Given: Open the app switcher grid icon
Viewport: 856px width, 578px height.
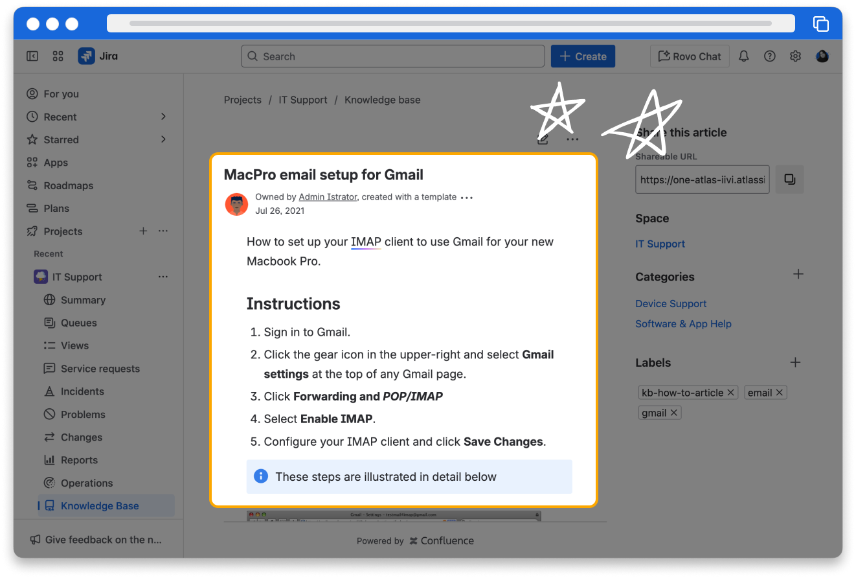Looking at the screenshot, I should [x=58, y=56].
